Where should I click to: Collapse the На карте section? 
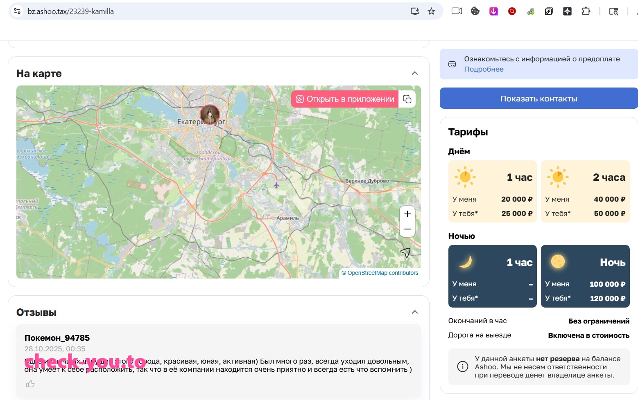click(415, 73)
